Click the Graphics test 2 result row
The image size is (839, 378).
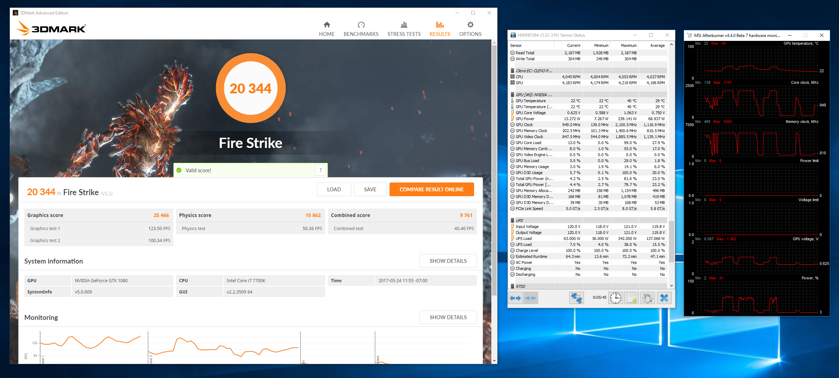tap(99, 240)
